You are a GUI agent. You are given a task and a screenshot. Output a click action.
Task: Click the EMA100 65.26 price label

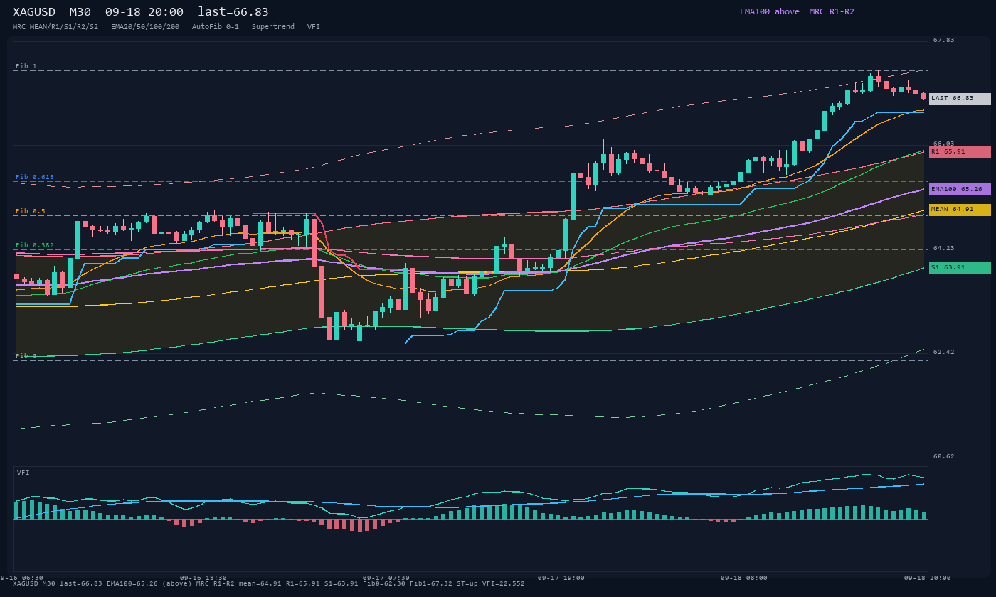[960, 190]
